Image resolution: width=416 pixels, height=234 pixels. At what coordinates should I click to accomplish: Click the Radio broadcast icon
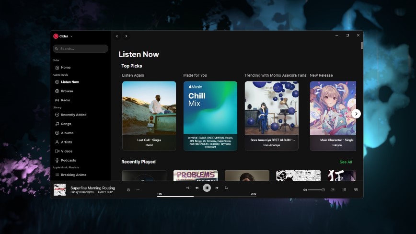(x=57, y=100)
